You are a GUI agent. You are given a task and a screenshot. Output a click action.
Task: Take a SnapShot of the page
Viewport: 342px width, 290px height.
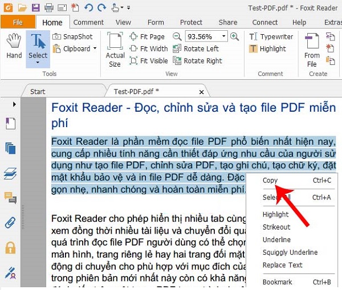[x=72, y=36]
